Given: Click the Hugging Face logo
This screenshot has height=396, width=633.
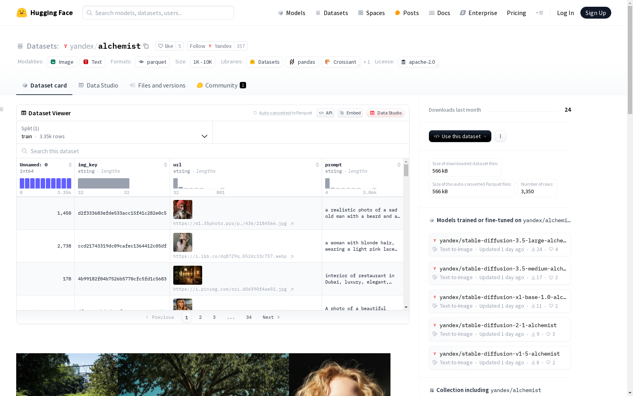Looking at the screenshot, I should coord(44,13).
